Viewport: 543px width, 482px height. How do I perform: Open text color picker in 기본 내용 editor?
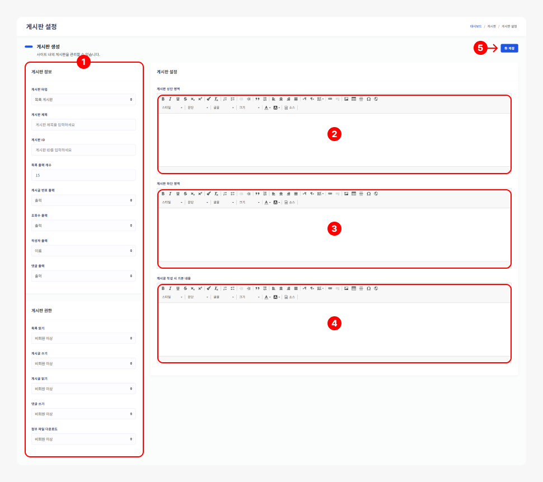point(268,297)
